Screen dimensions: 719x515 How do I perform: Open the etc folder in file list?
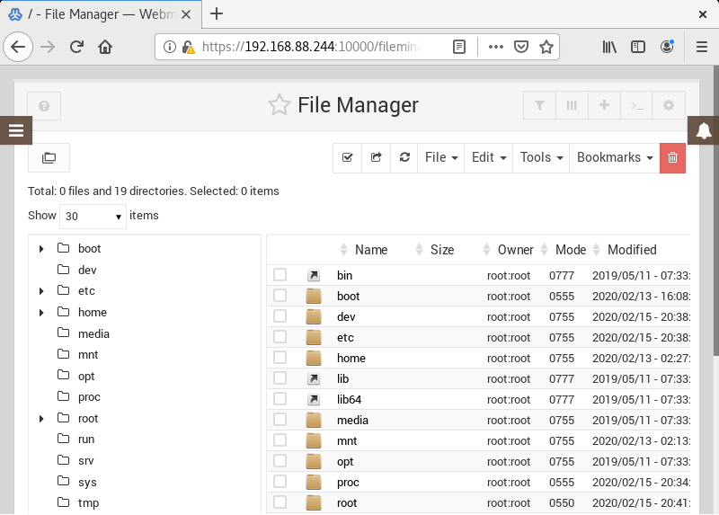[x=345, y=337]
